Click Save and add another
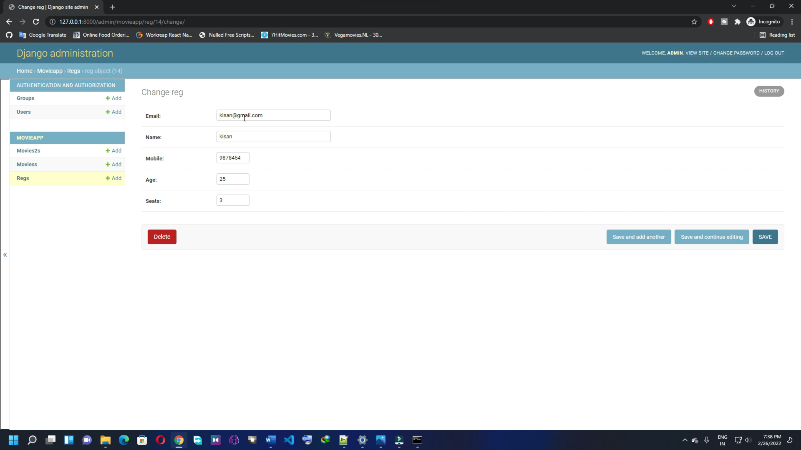Screen dimensions: 801x450 639,237
